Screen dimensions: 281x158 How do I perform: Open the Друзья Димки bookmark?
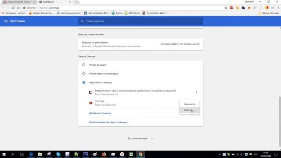click(97, 13)
